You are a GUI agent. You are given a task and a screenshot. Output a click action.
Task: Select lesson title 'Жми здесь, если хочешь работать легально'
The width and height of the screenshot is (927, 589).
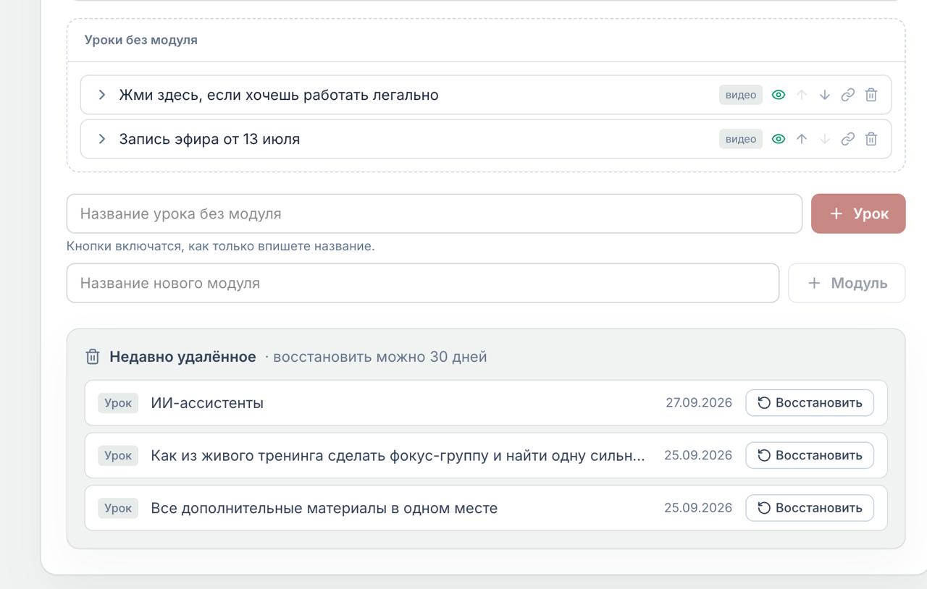tap(279, 95)
